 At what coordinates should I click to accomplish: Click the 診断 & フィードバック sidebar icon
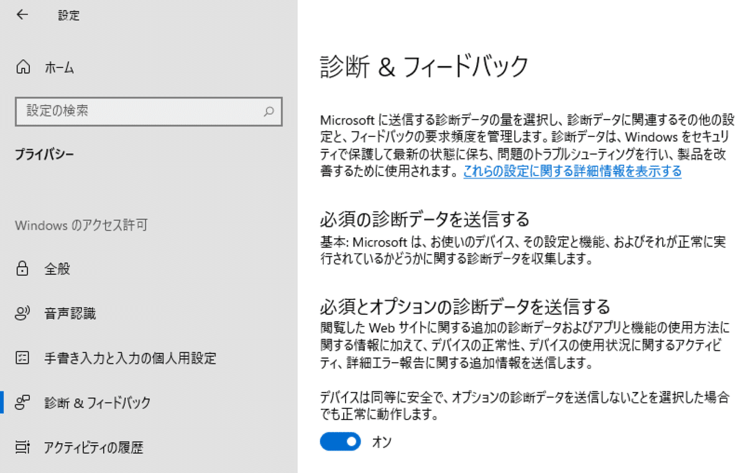coord(21,403)
